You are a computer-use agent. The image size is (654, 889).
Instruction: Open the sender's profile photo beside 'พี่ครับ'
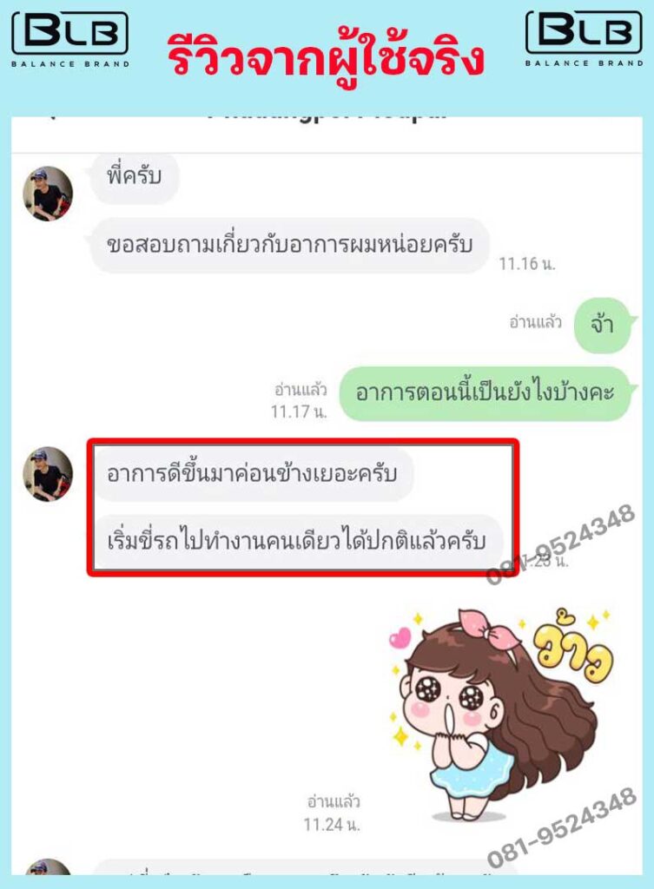pyautogui.click(x=48, y=194)
